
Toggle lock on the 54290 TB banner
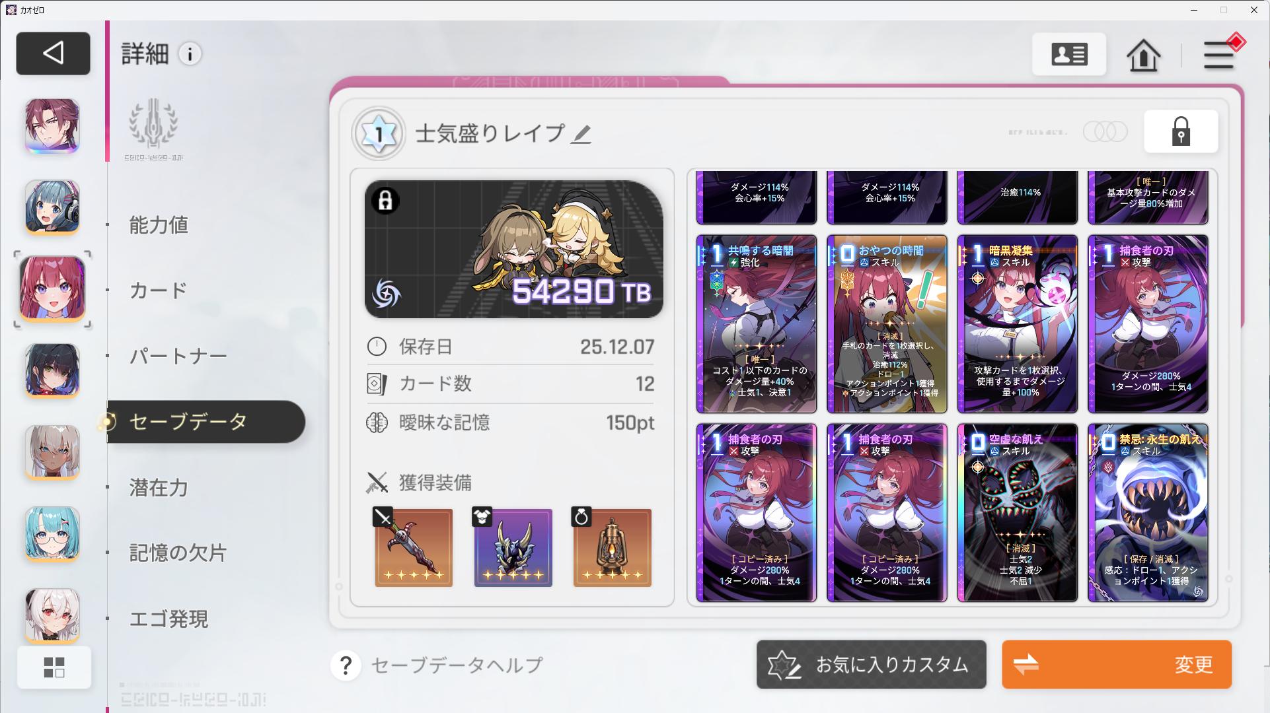click(385, 200)
